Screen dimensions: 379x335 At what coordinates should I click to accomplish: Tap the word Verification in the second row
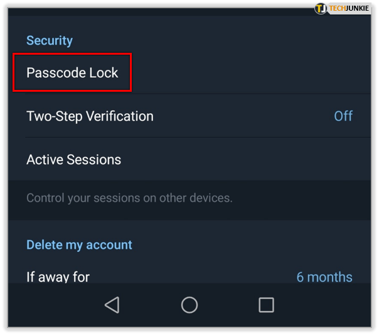pyautogui.click(x=120, y=116)
